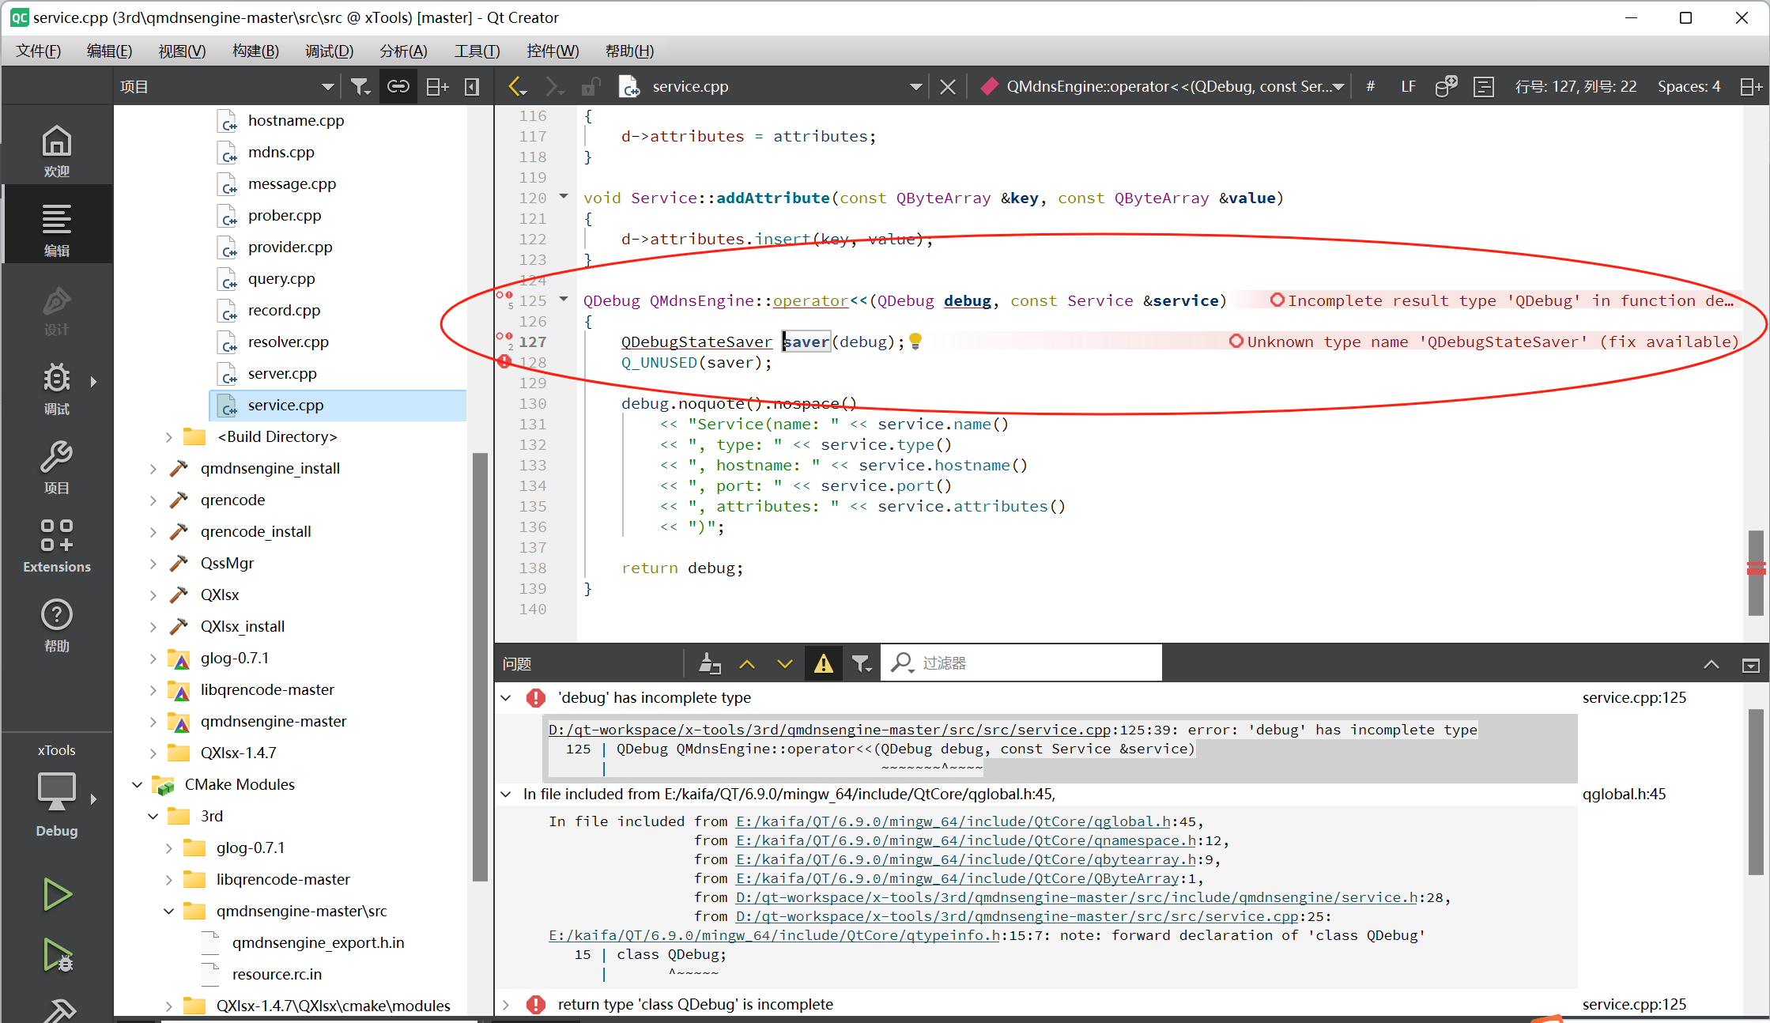Open the 调试(D) menu

(x=329, y=51)
